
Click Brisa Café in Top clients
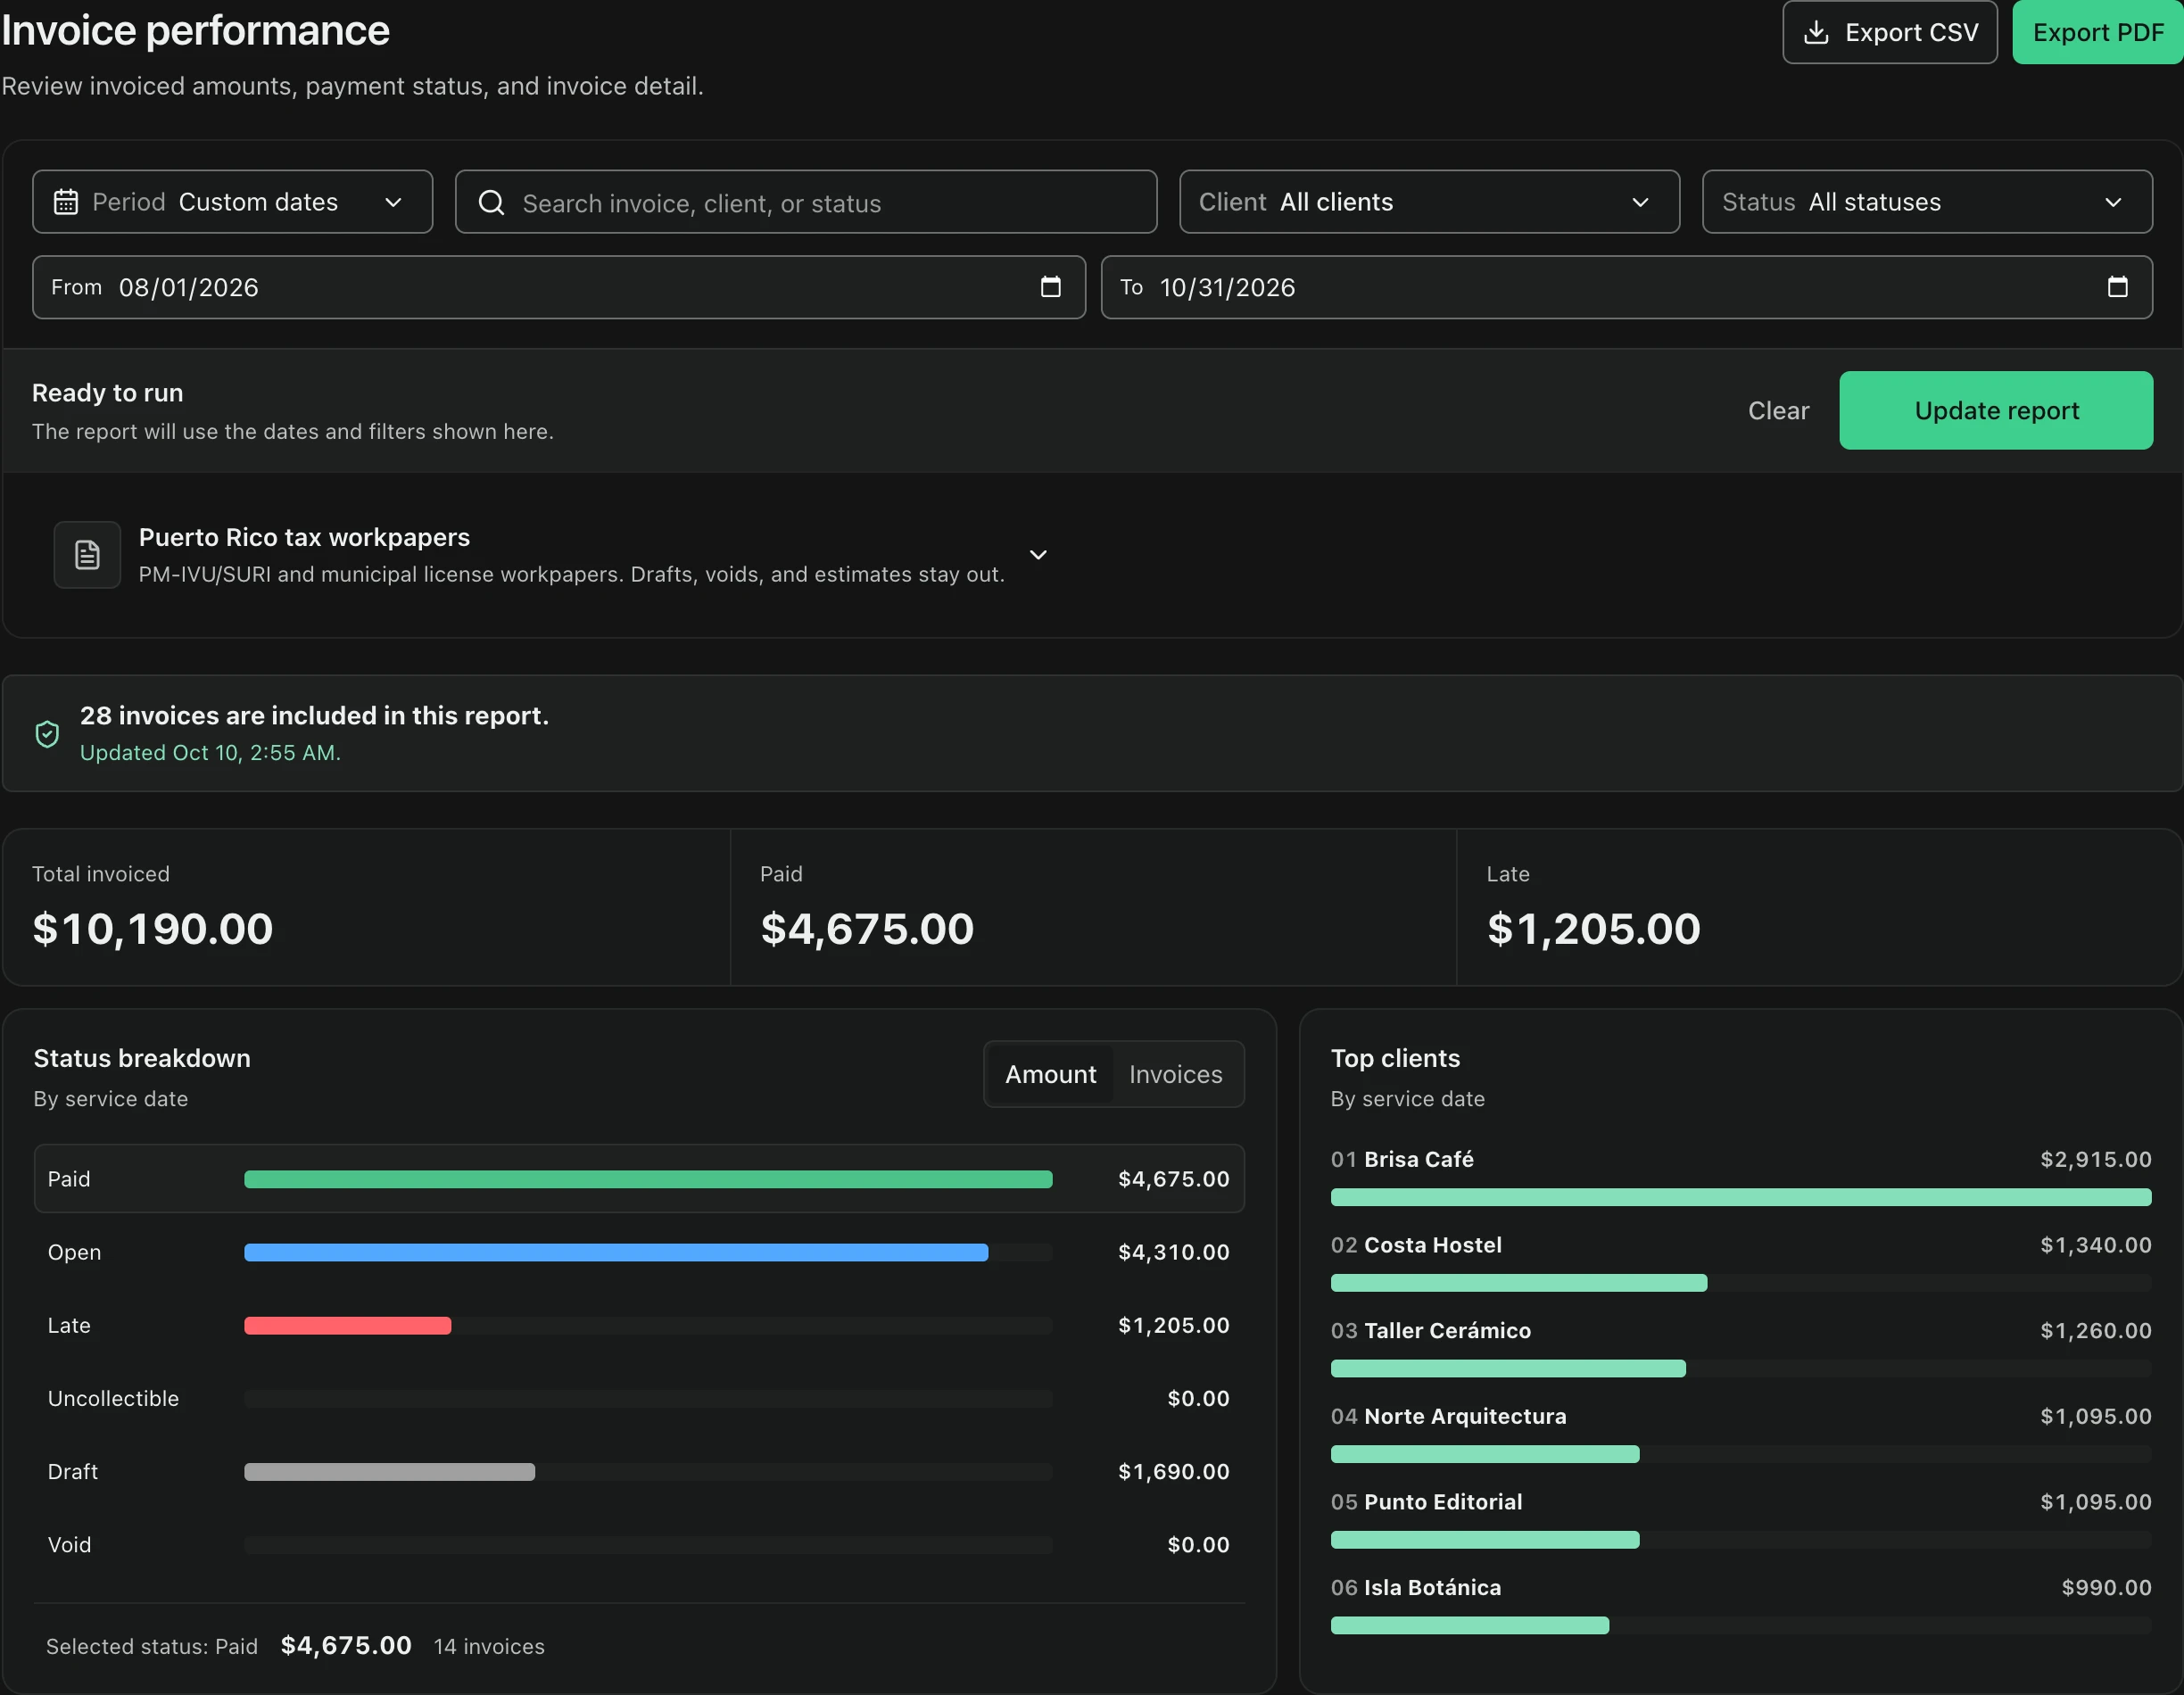pyautogui.click(x=1418, y=1160)
